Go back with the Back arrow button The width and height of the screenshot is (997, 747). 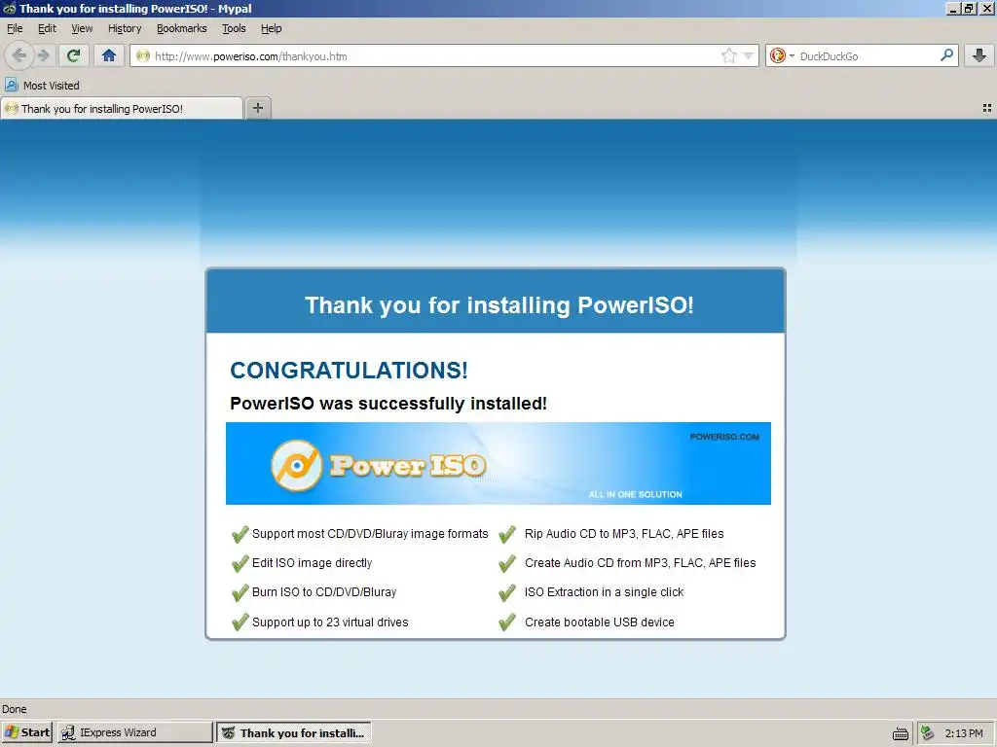click(19, 55)
